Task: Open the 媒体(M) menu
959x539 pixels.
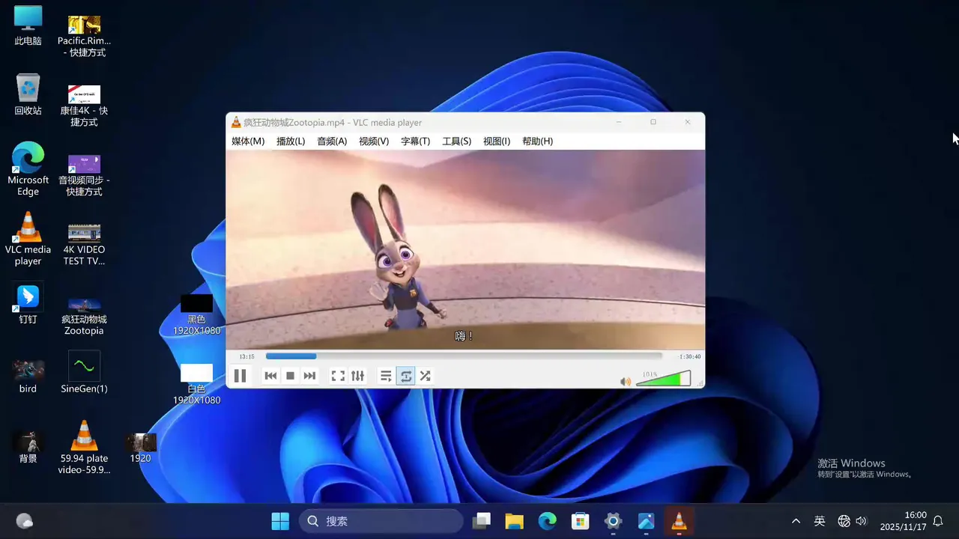Action: coord(248,141)
